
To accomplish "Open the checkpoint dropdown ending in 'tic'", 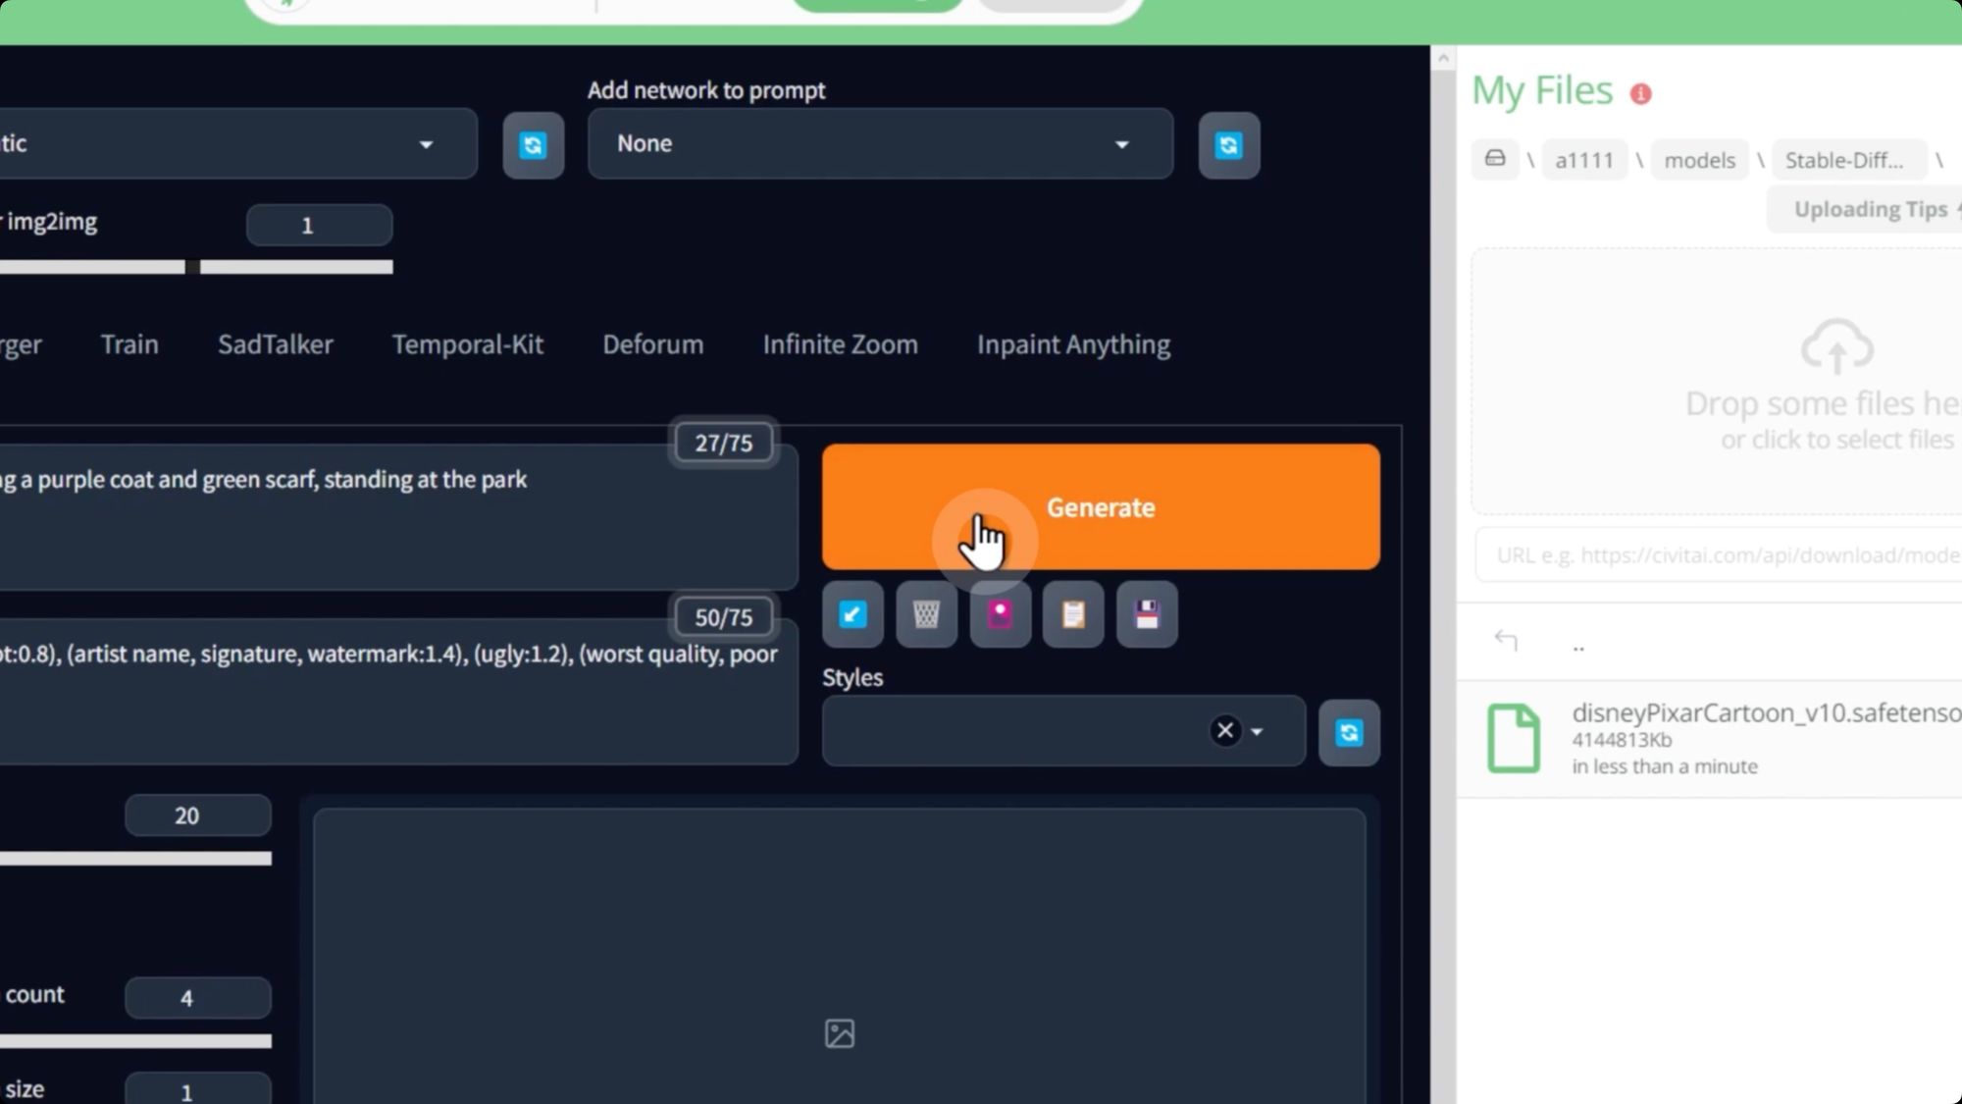I will [x=235, y=144].
